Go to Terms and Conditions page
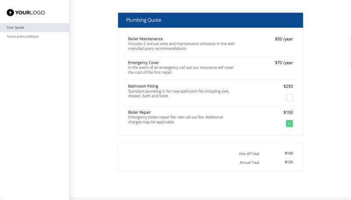 click(x=22, y=36)
